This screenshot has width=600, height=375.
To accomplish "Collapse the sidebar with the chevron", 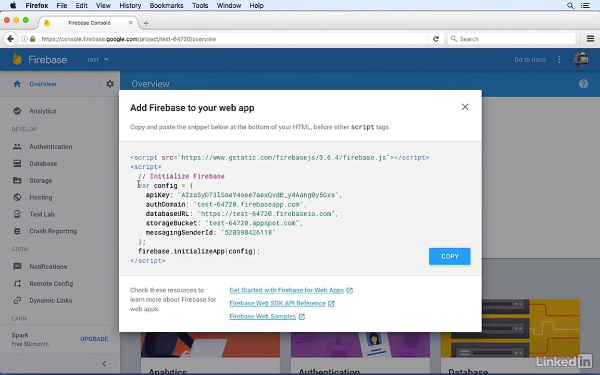I will pyautogui.click(x=105, y=364).
